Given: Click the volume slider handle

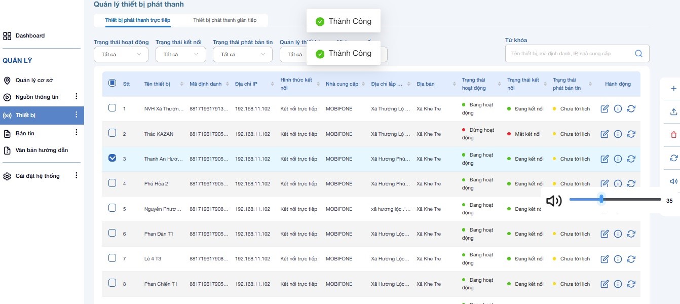Looking at the screenshot, I should click(x=601, y=199).
